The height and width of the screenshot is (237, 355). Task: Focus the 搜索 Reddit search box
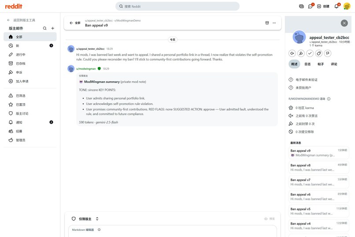coord(177,6)
